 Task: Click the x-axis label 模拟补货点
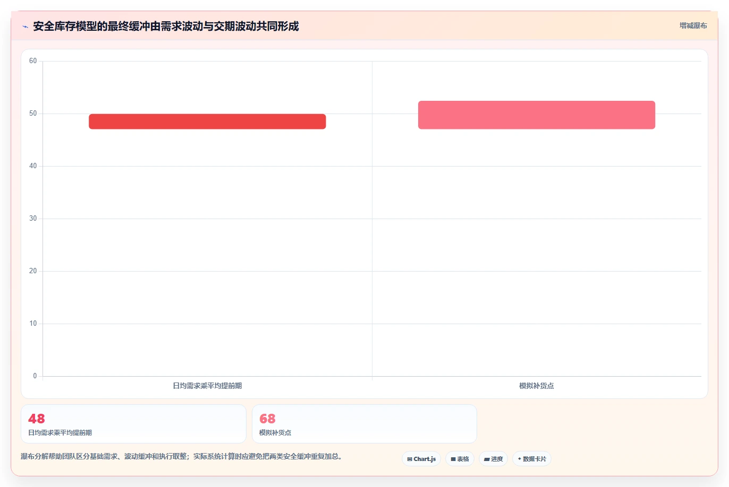[537, 386]
